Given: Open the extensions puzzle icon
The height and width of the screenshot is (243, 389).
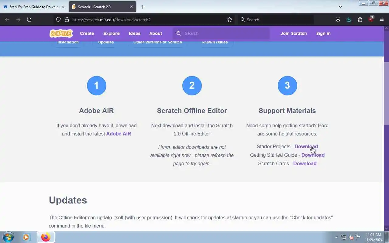Looking at the screenshot, I should 360,20.
